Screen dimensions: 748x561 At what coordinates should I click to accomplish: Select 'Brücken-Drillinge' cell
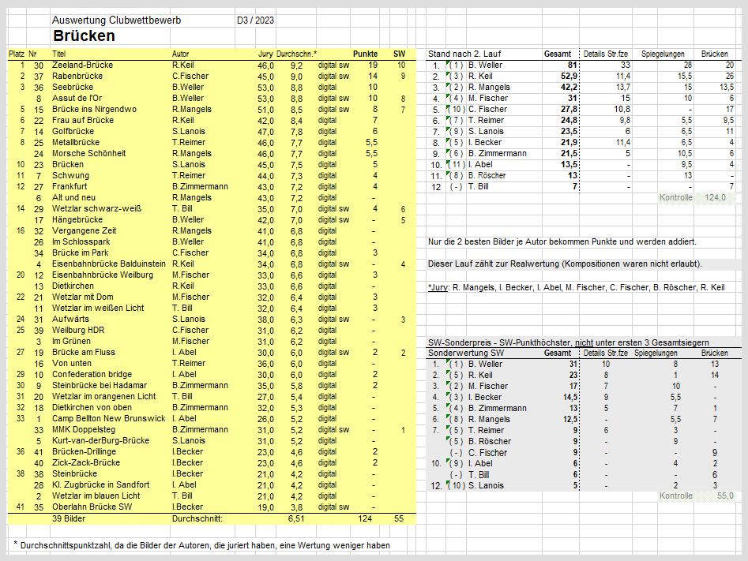[x=84, y=451]
